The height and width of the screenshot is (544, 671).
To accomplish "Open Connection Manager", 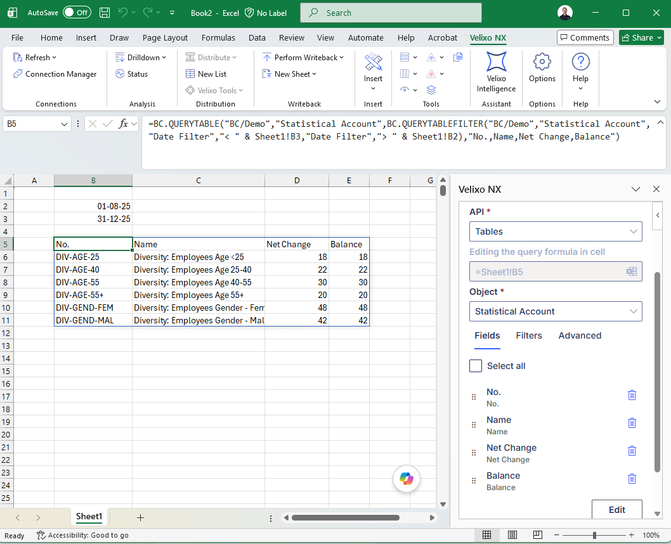I will pos(55,74).
